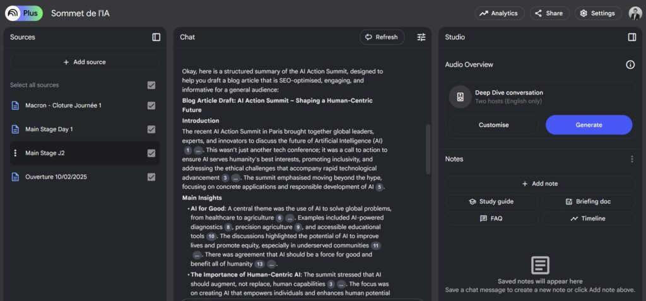646x301 pixels.
Task: Toggle the Select all sources checkbox
Action: tap(151, 85)
